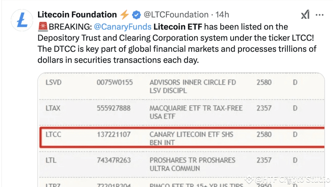The image size is (333, 187).
Task: Open the three-dot more options menu
Action: (320, 15)
